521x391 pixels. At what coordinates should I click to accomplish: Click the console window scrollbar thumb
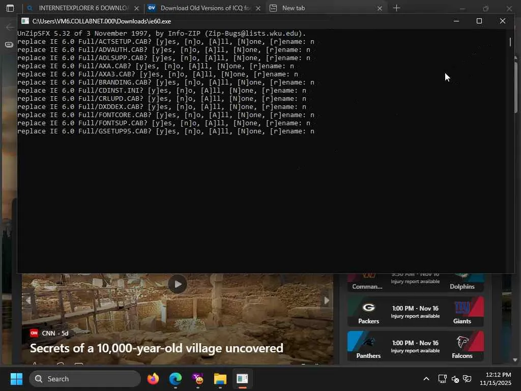pyautogui.click(x=510, y=42)
